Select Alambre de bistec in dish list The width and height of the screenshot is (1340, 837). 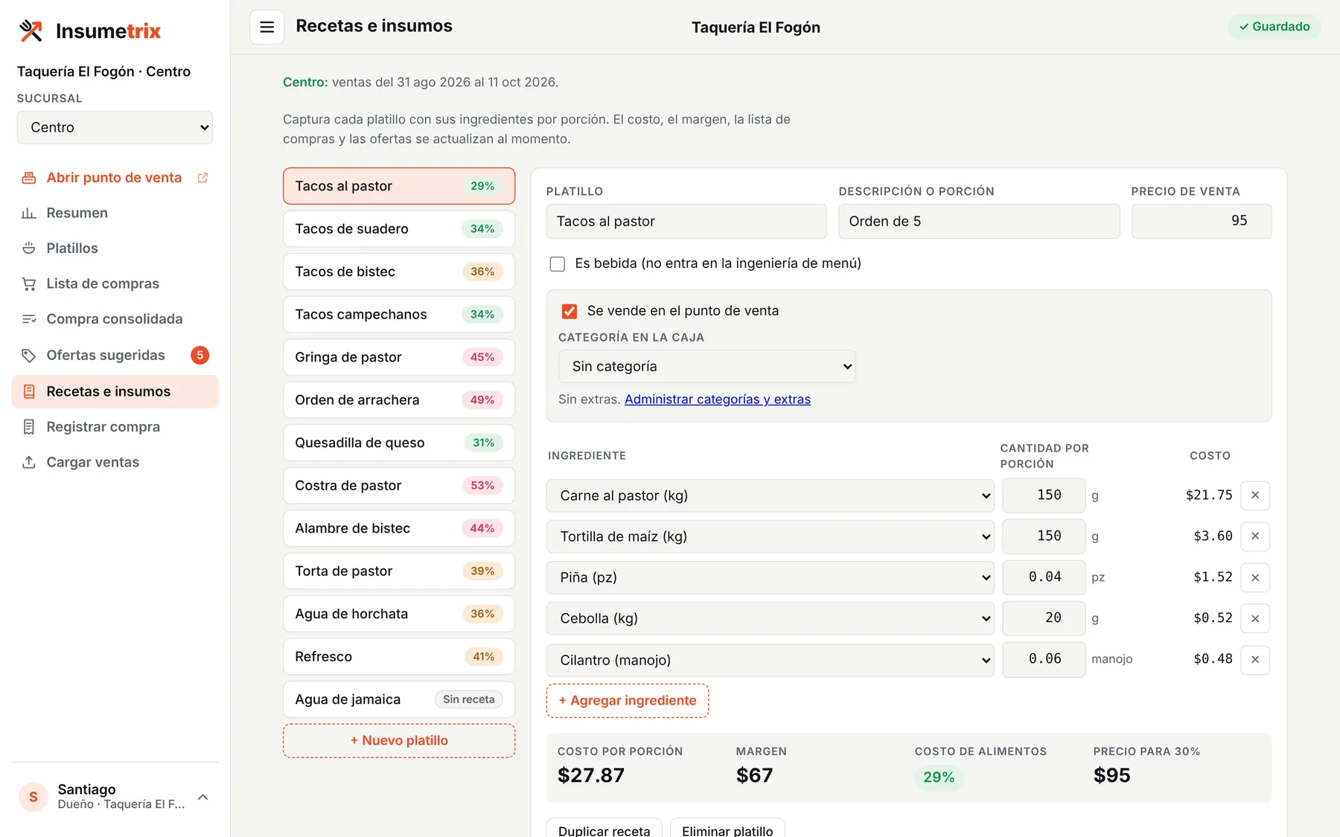(x=399, y=528)
